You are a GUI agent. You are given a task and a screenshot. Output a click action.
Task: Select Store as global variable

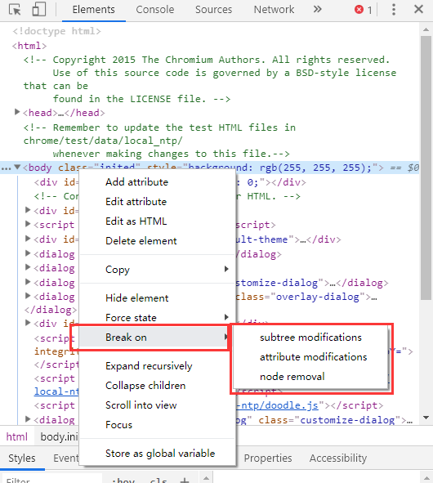157,454
